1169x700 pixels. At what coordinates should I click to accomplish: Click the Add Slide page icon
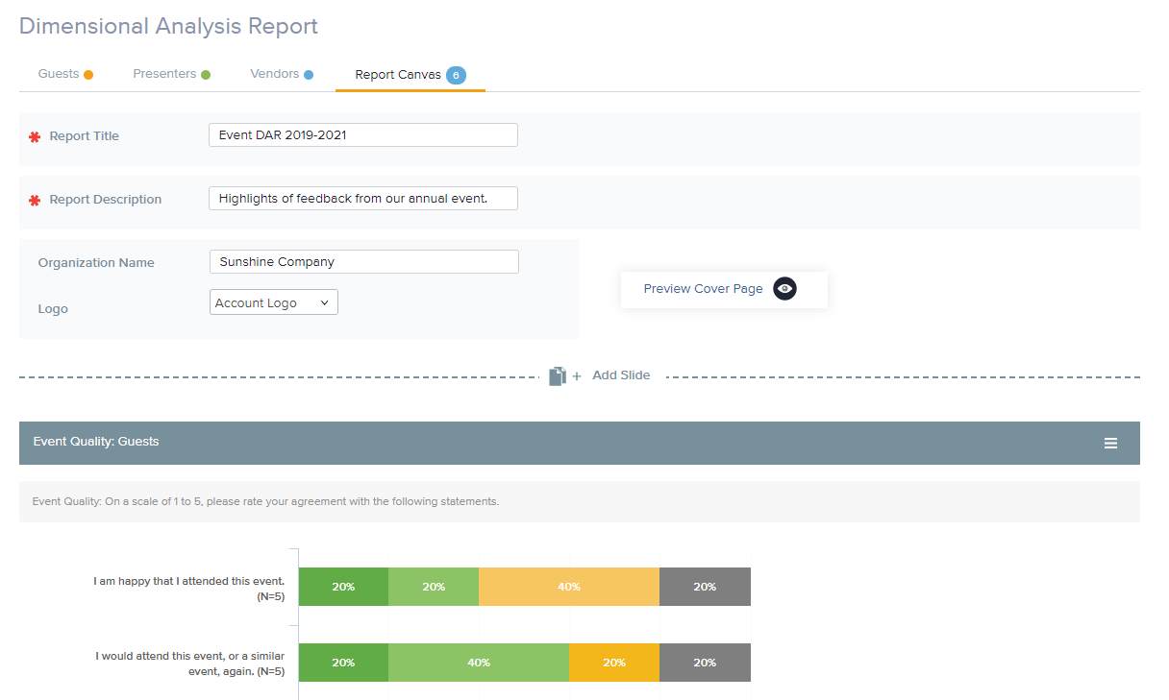(x=558, y=375)
